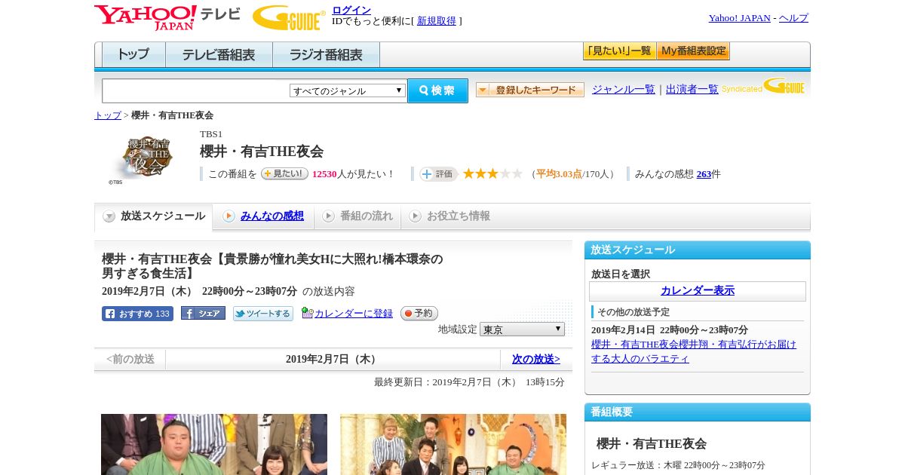Open the 263 comments link
905x475 pixels.
704,174
